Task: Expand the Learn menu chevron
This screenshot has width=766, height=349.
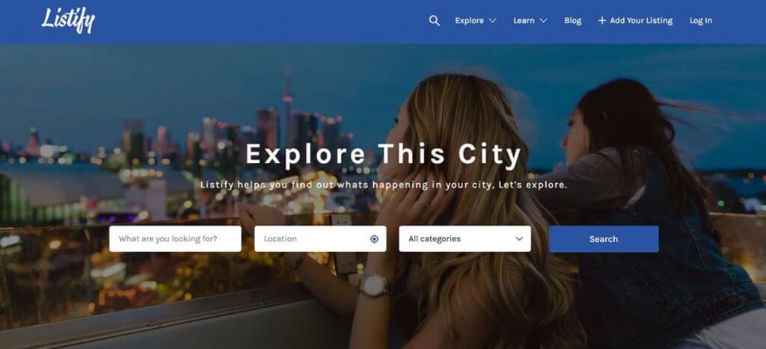Action: coord(543,20)
